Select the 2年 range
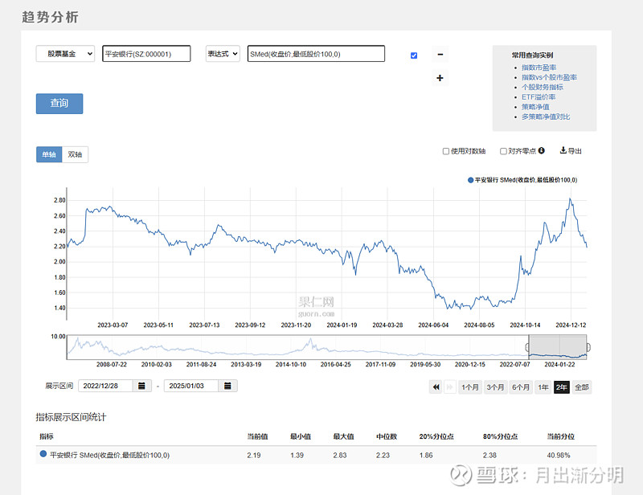Screen dimensions: 643x495 tap(561, 387)
